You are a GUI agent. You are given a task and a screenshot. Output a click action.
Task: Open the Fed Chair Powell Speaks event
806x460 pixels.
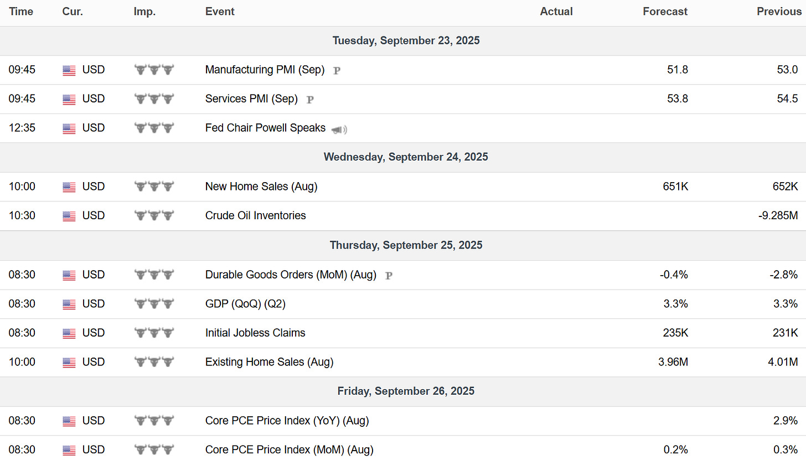click(265, 128)
